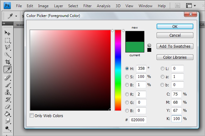205x136 pixels.
Task: Click the out-of-web-safe cube warning icon
Action: coord(149,45)
